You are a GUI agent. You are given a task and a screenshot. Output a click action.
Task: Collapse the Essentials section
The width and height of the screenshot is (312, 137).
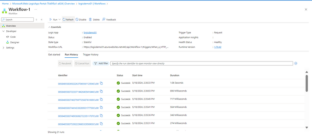49,27
